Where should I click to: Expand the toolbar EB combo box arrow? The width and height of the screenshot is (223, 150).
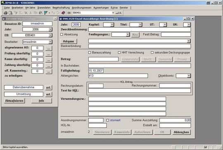coord(113,13)
